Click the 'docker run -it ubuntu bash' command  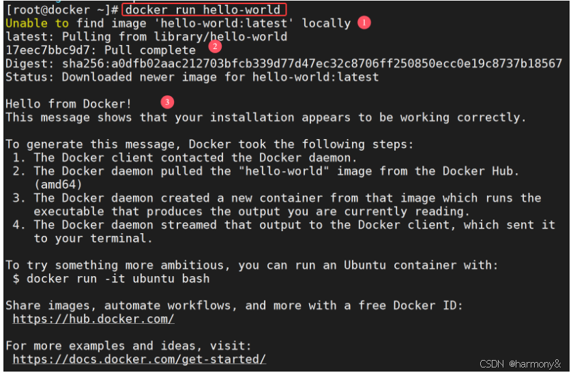pyautogui.click(x=118, y=279)
